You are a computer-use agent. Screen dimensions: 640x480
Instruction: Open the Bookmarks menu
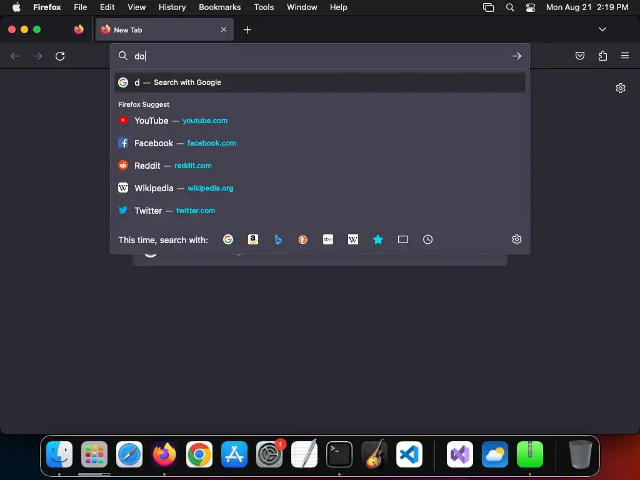[x=219, y=7]
